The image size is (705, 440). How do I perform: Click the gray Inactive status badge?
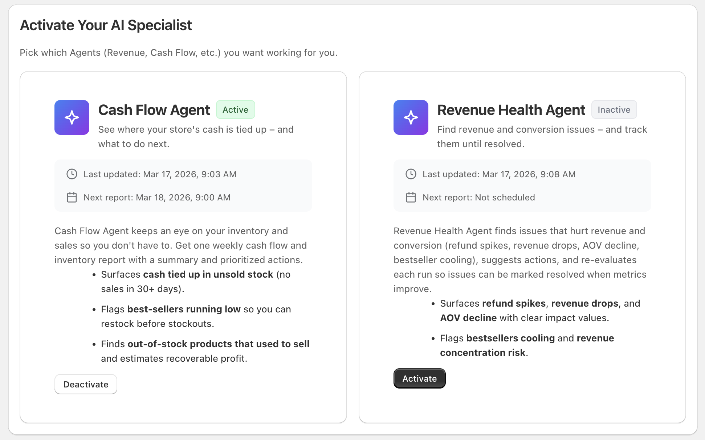pos(614,109)
